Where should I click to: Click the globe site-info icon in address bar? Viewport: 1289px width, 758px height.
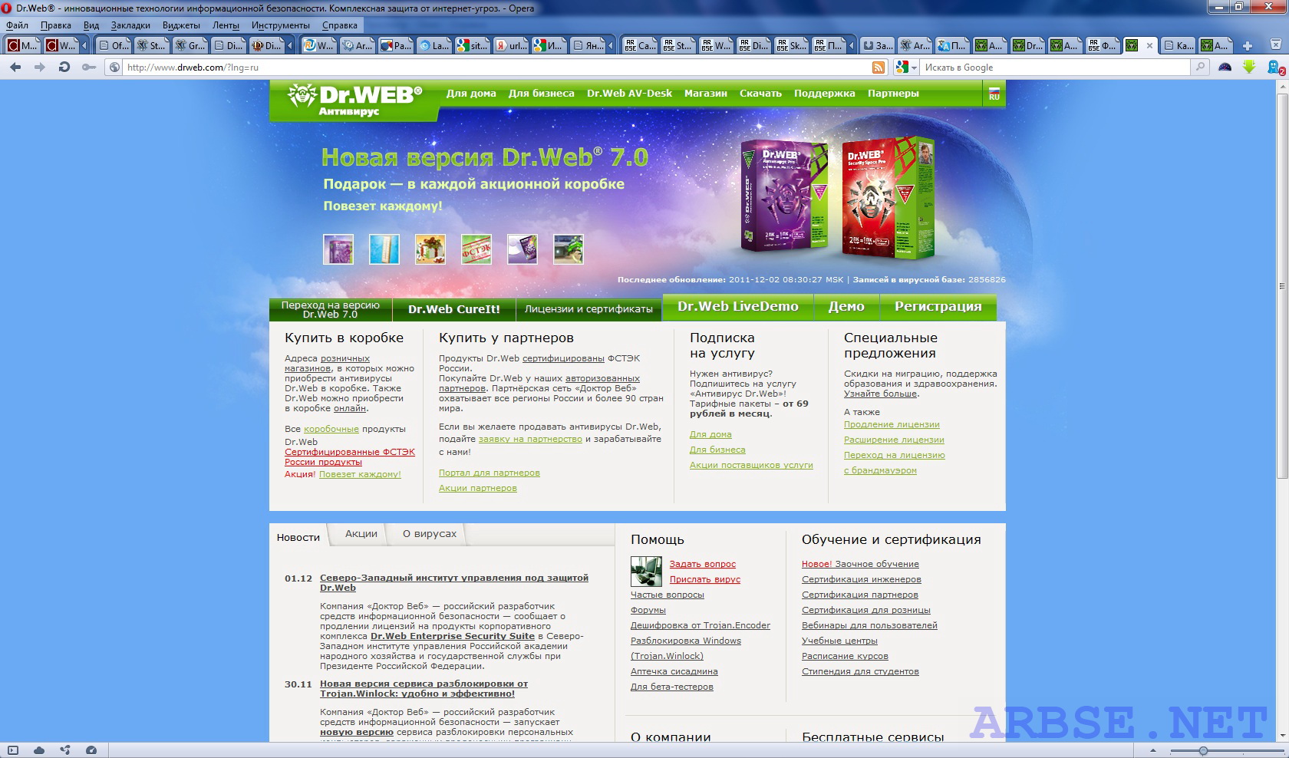point(114,68)
